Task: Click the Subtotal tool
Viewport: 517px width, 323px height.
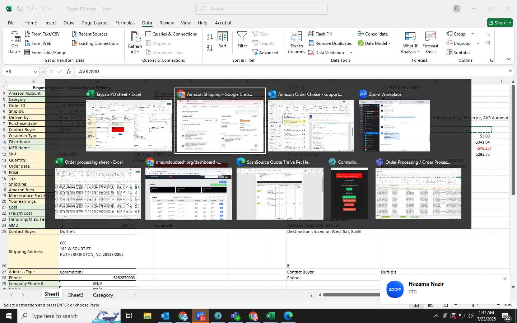Action: [458, 53]
